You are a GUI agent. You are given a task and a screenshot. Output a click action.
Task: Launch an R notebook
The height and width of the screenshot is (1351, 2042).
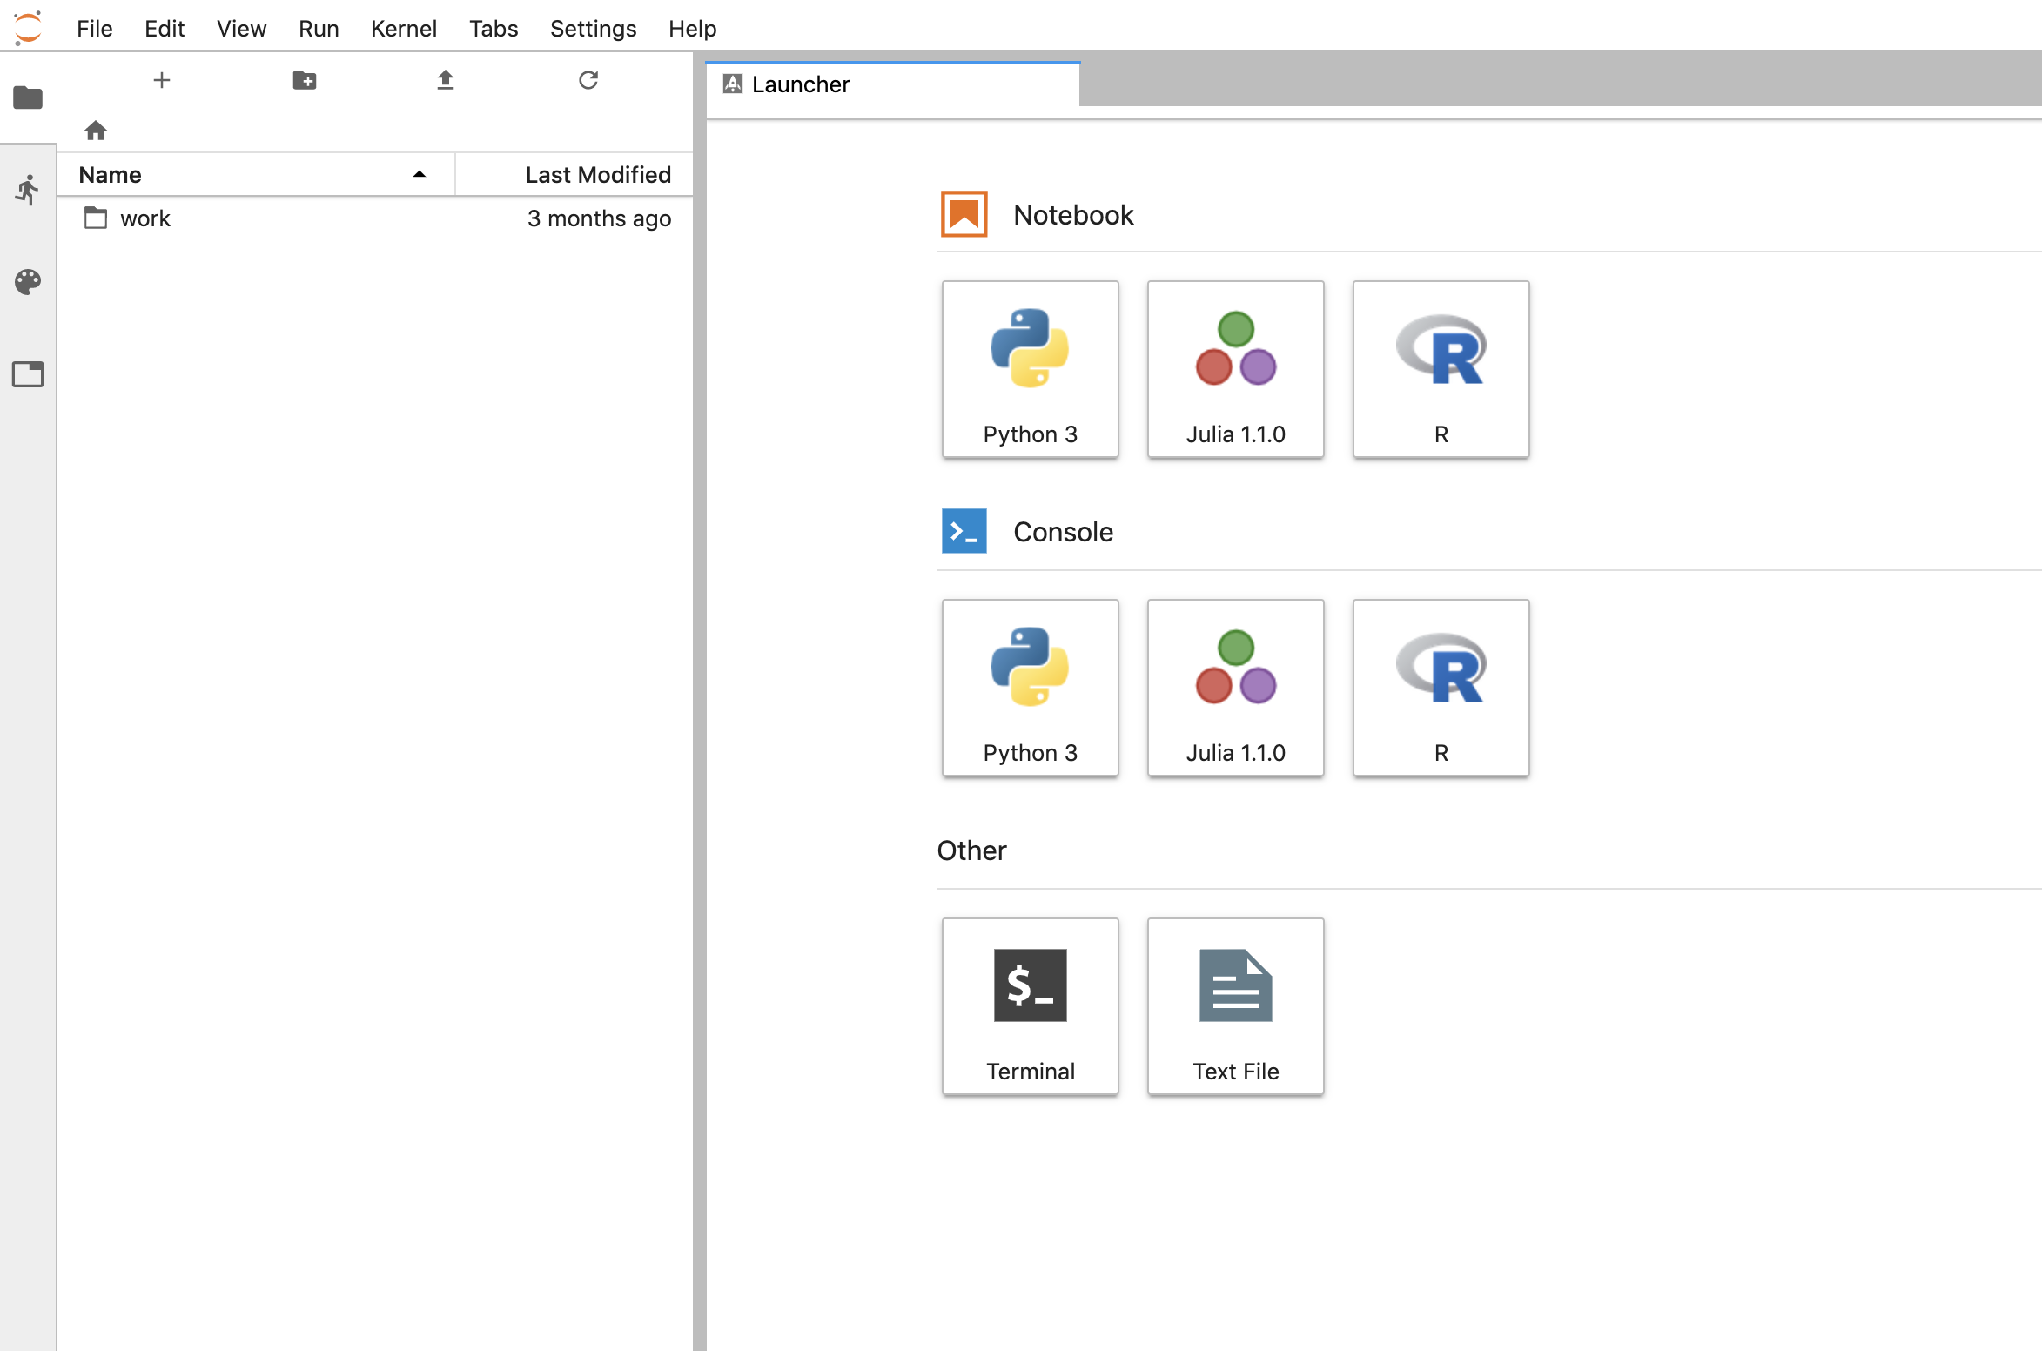1441,369
